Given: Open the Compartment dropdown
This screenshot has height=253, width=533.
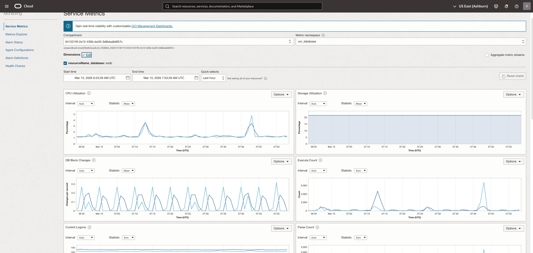Looking at the screenshot, I should tap(179, 42).
